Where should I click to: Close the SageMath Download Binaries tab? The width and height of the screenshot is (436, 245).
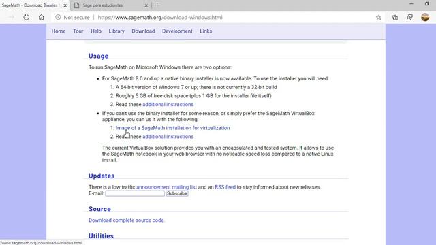tap(65, 5)
